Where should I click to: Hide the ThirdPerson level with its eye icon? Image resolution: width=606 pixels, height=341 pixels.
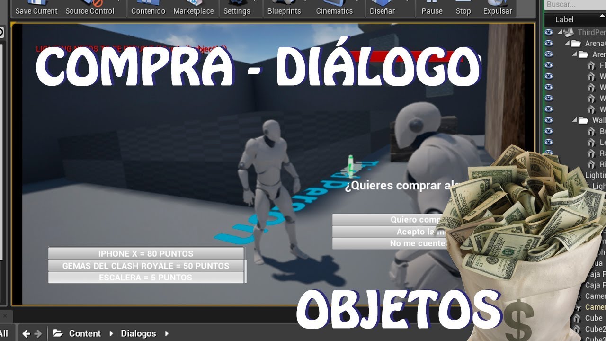[549, 32]
